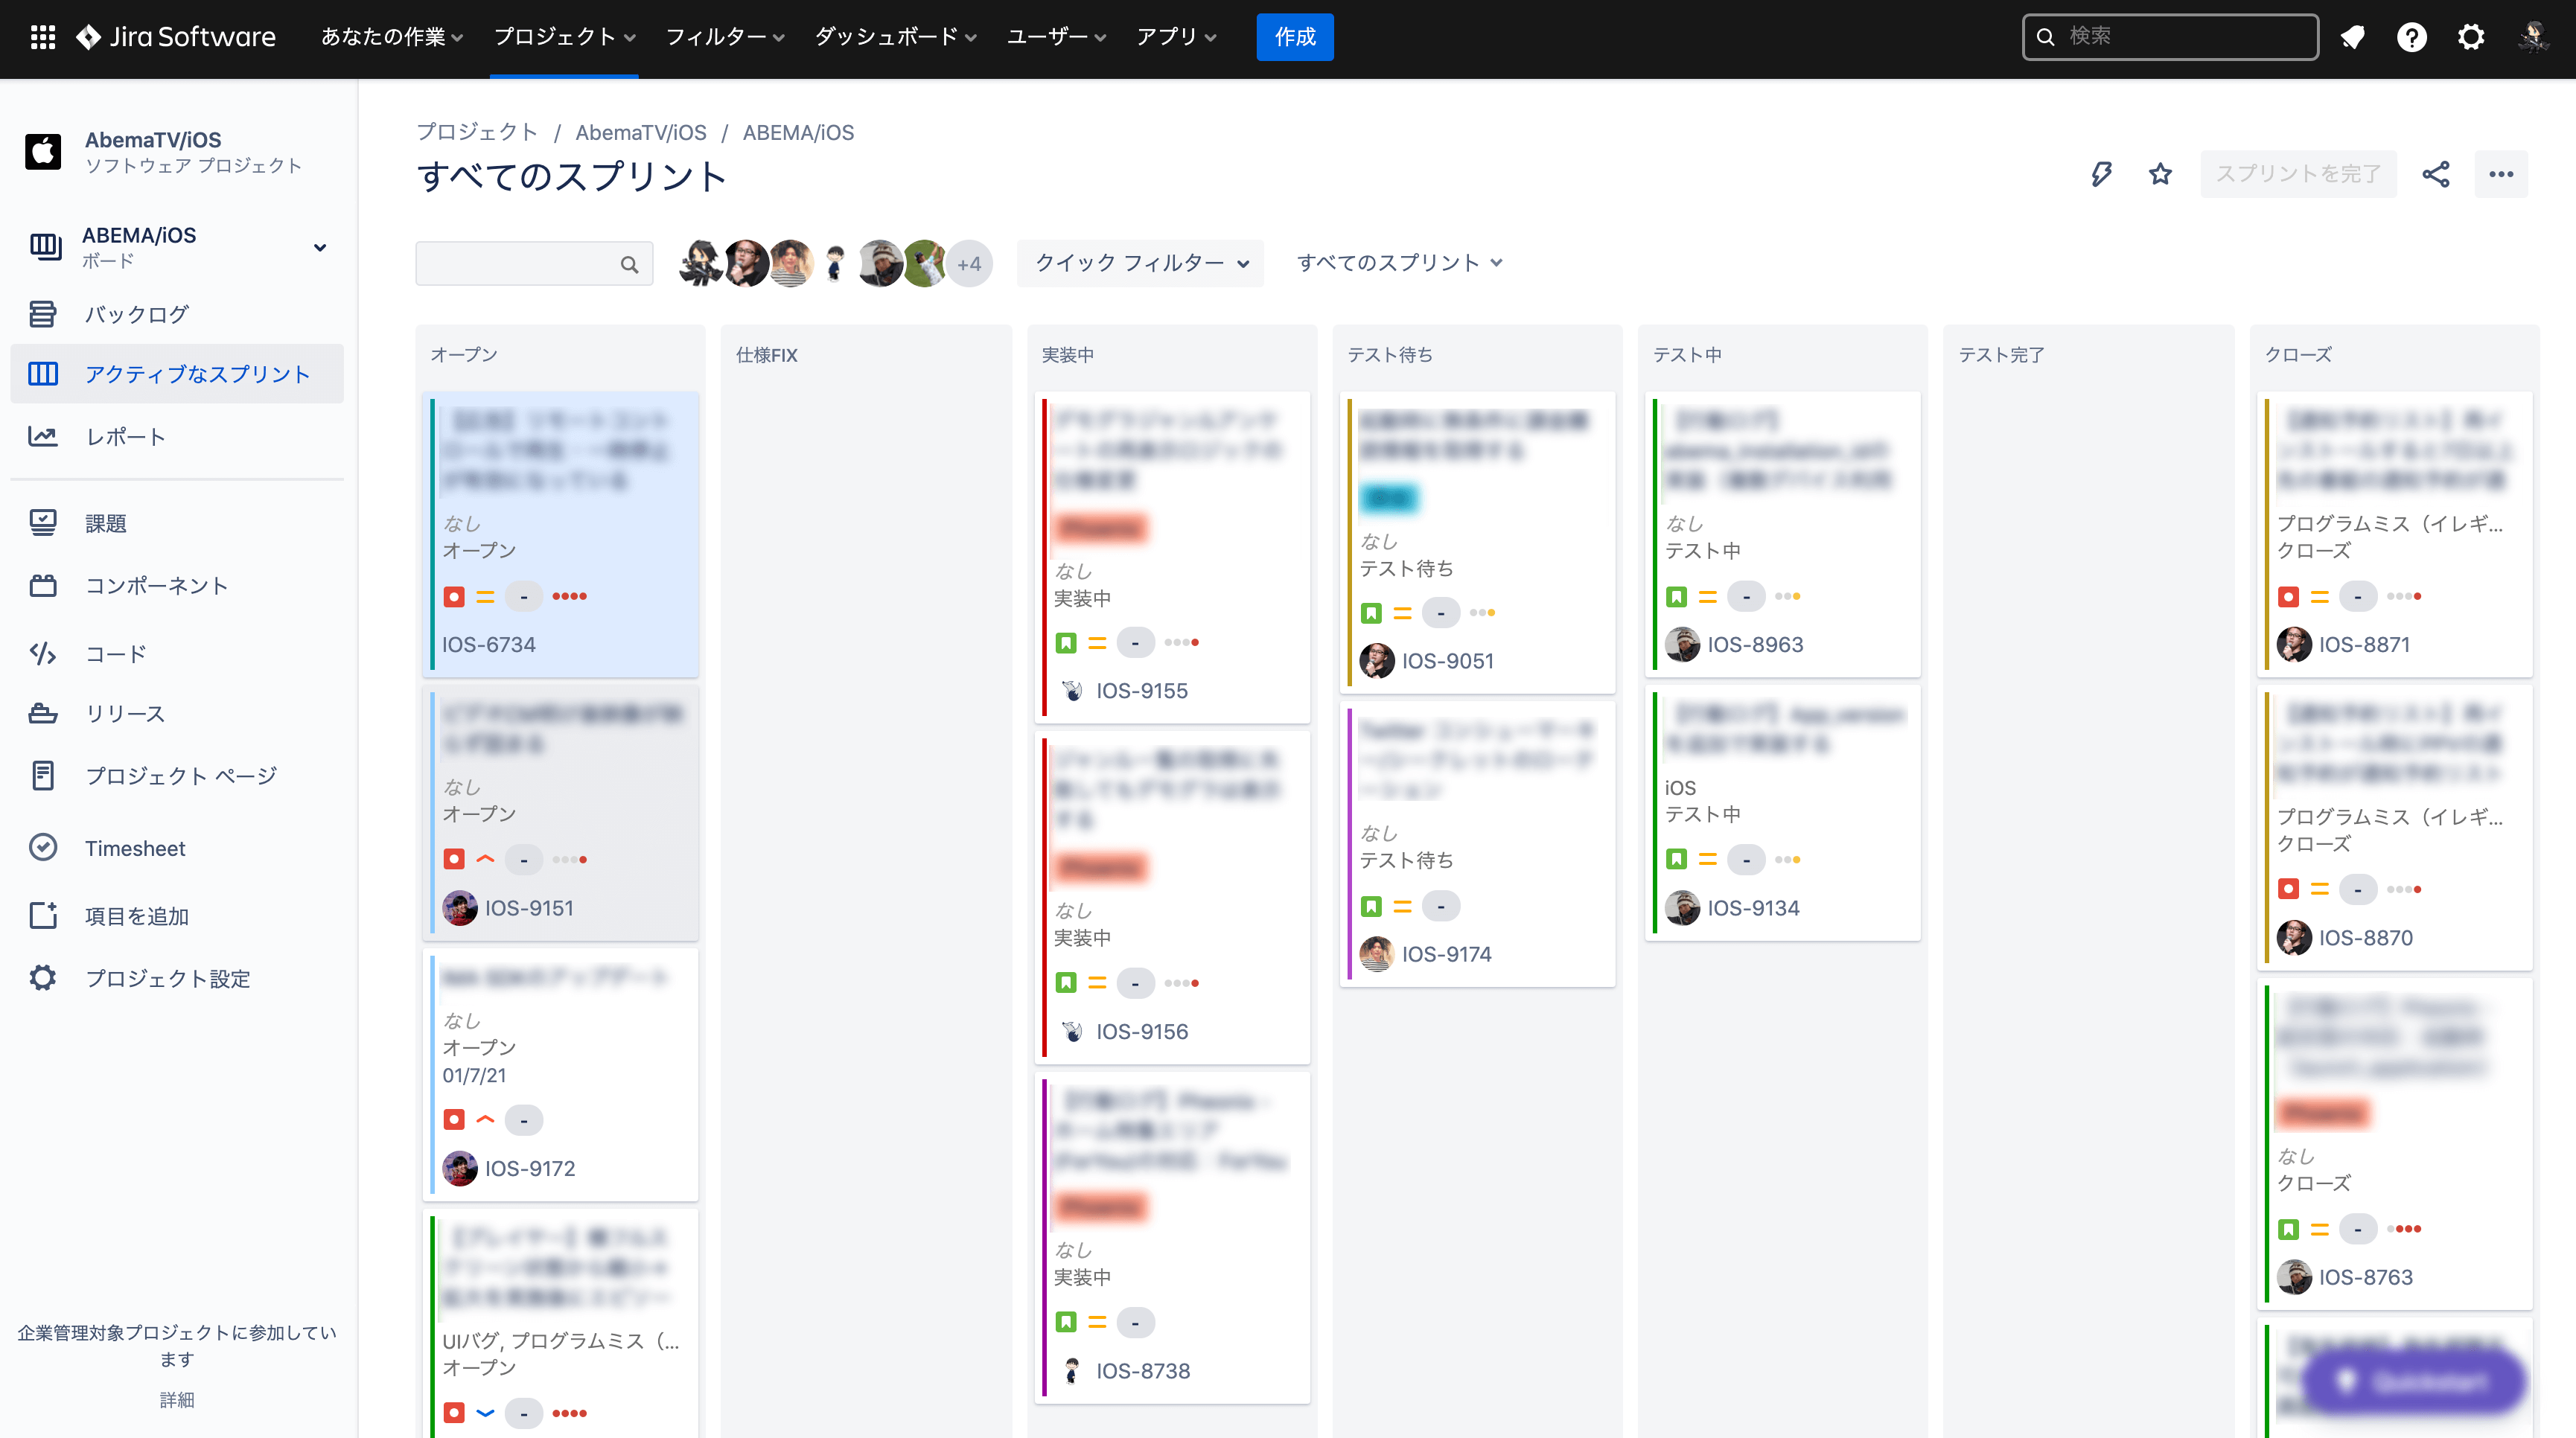Screen dimensions: 2576x1438
Task: Open issue link IOS-9155
Action: 1141,690
